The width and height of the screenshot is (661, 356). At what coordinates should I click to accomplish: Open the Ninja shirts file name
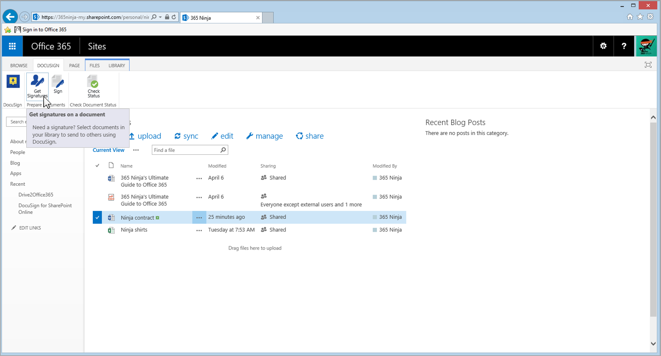pos(134,230)
